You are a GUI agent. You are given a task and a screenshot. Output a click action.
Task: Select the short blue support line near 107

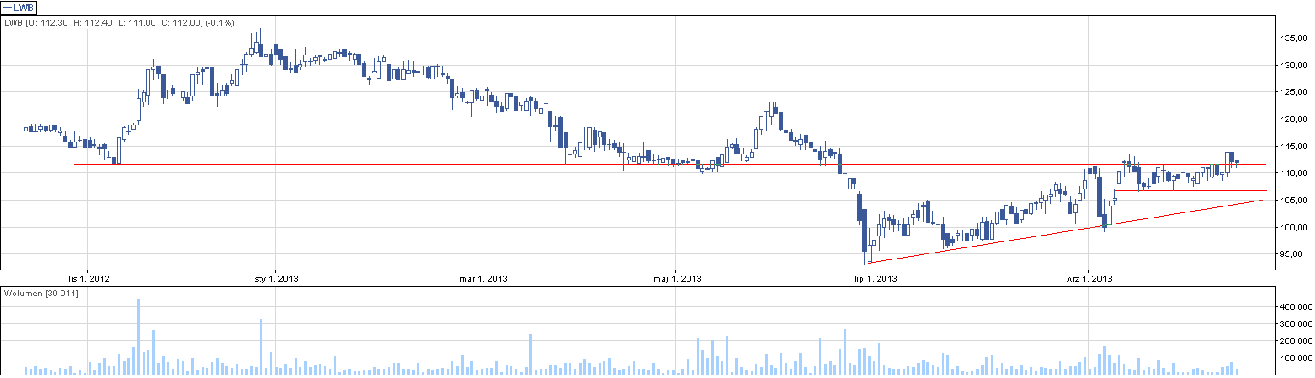coord(1190,190)
